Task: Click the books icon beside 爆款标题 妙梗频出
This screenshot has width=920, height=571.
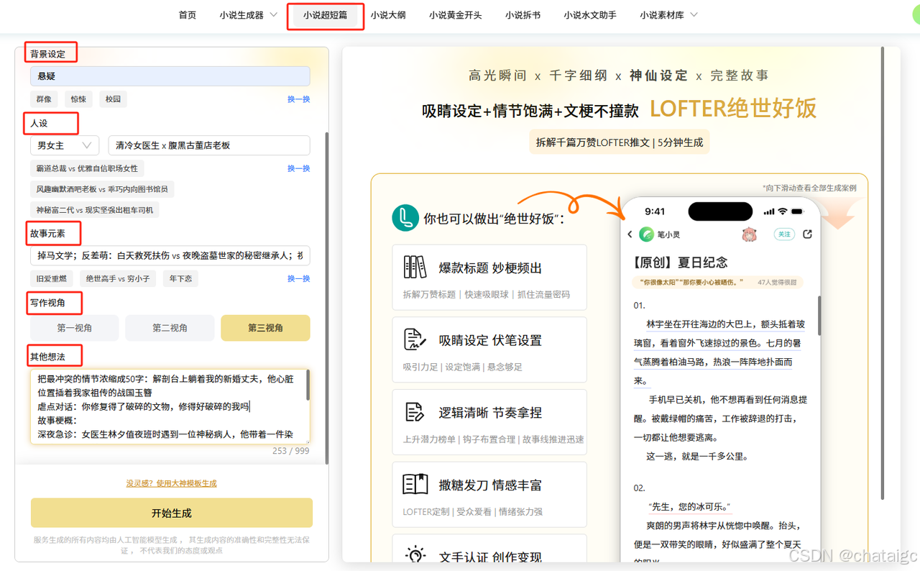Action: point(415,267)
